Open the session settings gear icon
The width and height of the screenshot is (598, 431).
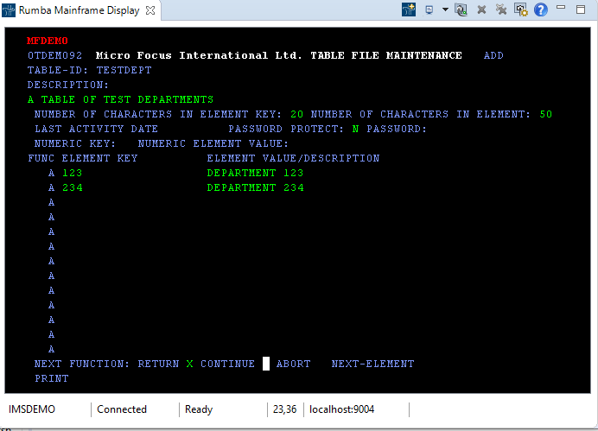click(521, 10)
